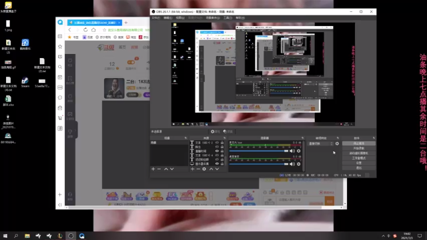This screenshot has height=240, width=427.
Task: Move source up in Sources panel
Action: (x=211, y=169)
